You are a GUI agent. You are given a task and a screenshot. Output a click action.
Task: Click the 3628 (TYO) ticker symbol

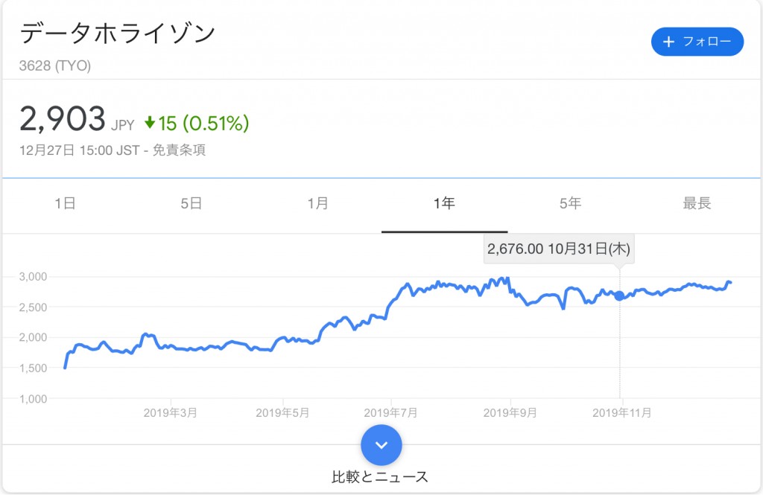[x=55, y=66]
